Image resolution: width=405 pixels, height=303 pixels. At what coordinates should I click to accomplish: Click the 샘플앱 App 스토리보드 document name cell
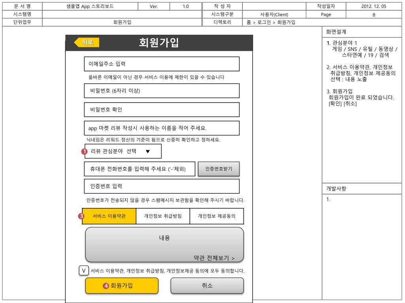pos(90,6)
